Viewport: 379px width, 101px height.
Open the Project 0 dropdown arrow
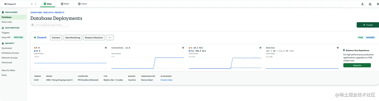pyautogui.click(x=32, y=4)
